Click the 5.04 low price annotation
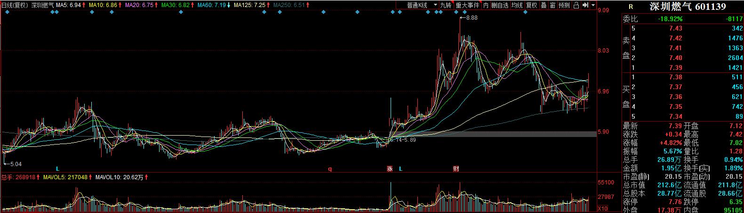 16,164
